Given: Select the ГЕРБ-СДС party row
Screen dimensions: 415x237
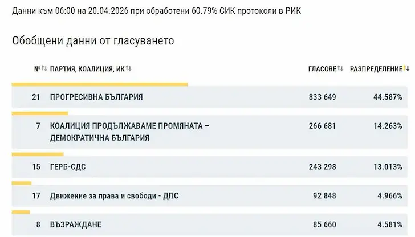Looking at the screenshot, I should [x=68, y=167].
